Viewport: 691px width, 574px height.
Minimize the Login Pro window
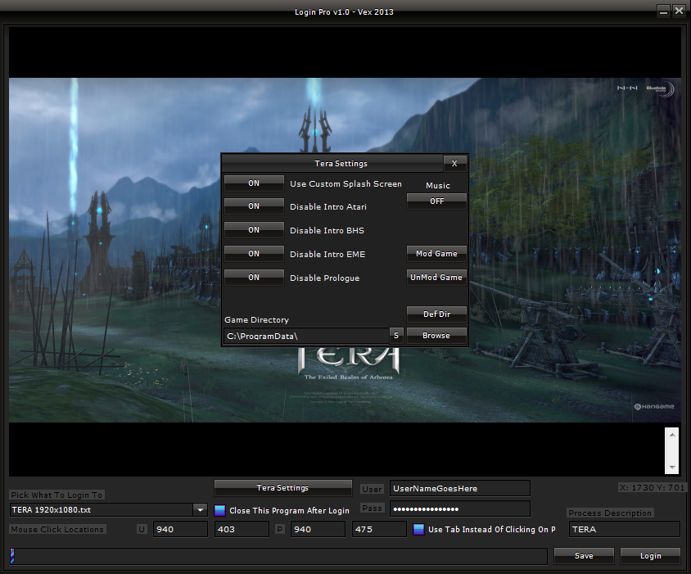(x=664, y=11)
